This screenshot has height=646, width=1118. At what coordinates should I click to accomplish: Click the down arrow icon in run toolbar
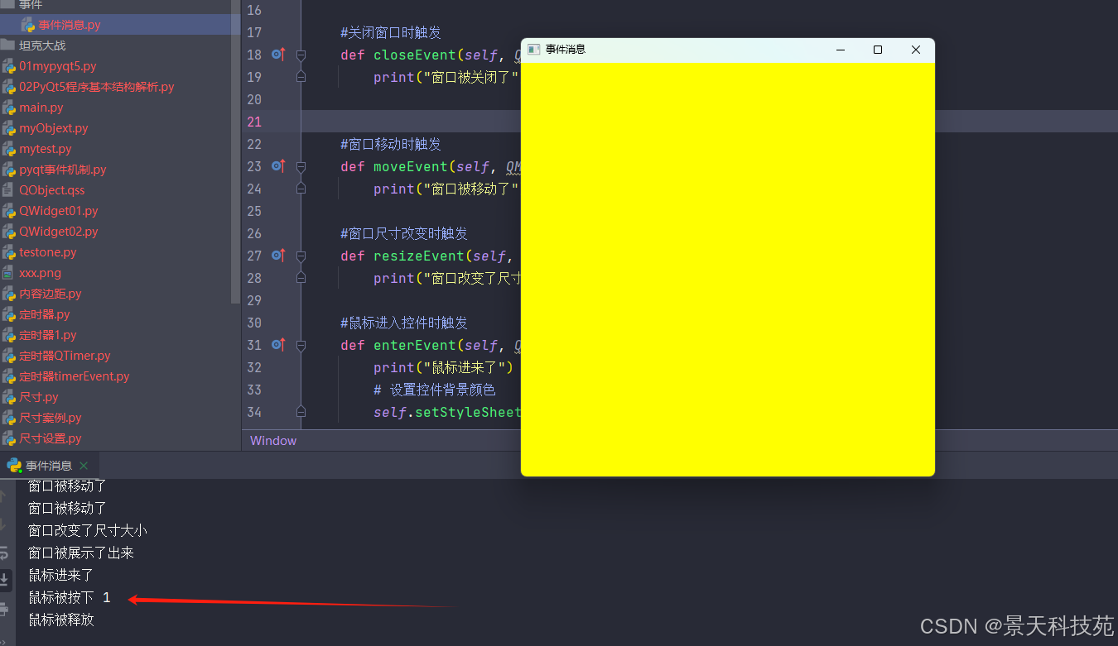point(5,523)
